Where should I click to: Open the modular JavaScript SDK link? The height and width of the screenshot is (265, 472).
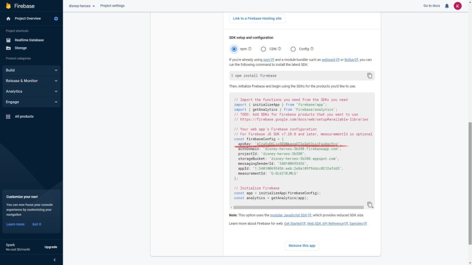pyautogui.click(x=291, y=215)
